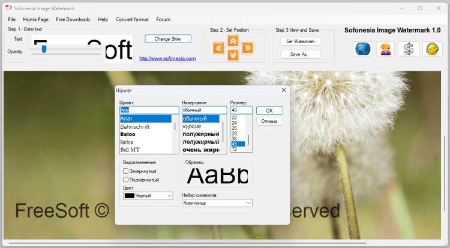Click the Save As... button
The width and height of the screenshot is (450, 248).
pos(301,54)
